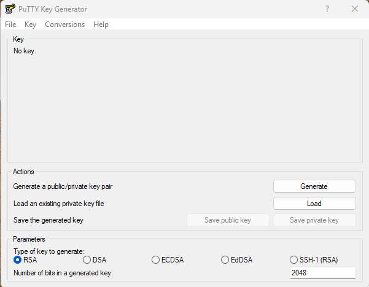Click Load to open existing key

314,204
